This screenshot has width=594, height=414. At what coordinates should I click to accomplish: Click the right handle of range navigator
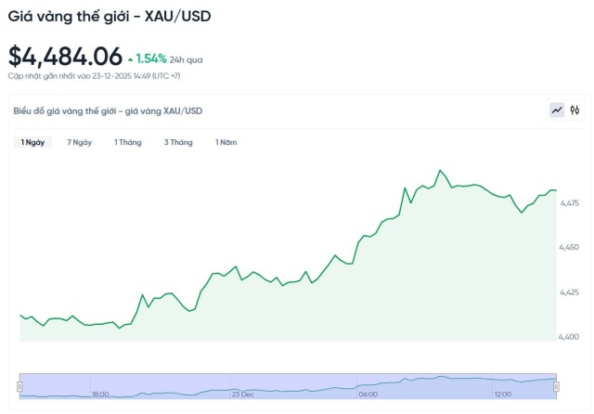[x=556, y=385]
